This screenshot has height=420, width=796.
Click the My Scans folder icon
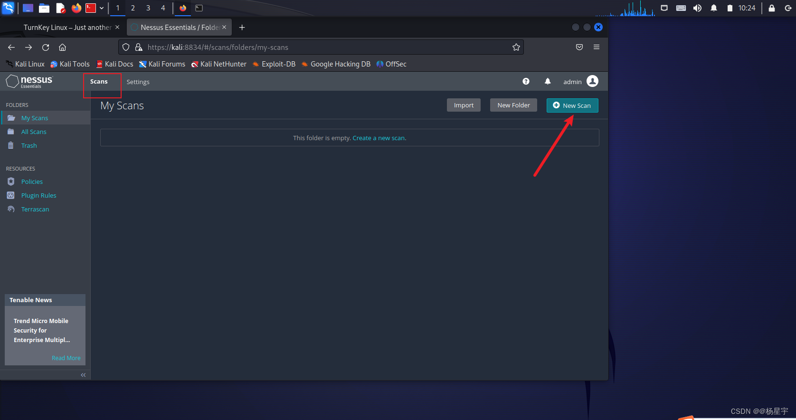point(11,118)
